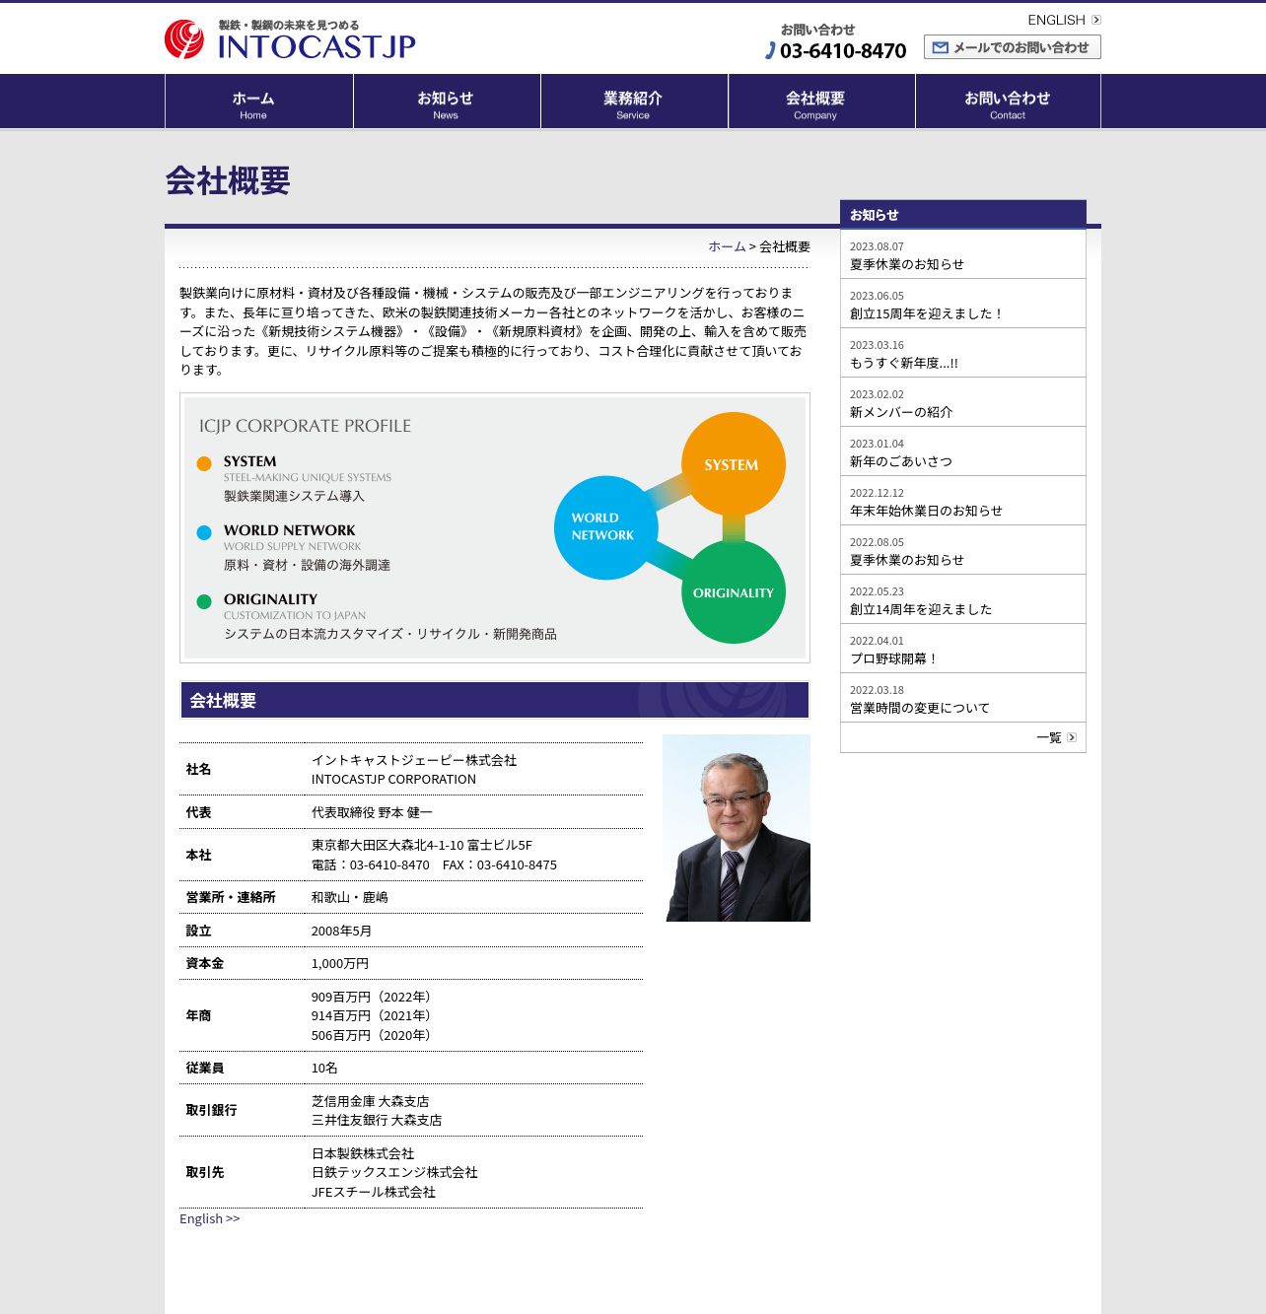Click 芝信用金庫 大森支店 bank text

pyautogui.click(x=370, y=1101)
